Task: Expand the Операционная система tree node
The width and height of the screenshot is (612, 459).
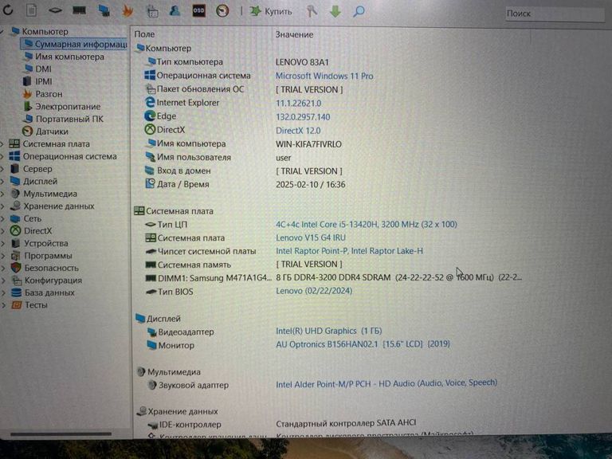Action: click(x=2, y=156)
